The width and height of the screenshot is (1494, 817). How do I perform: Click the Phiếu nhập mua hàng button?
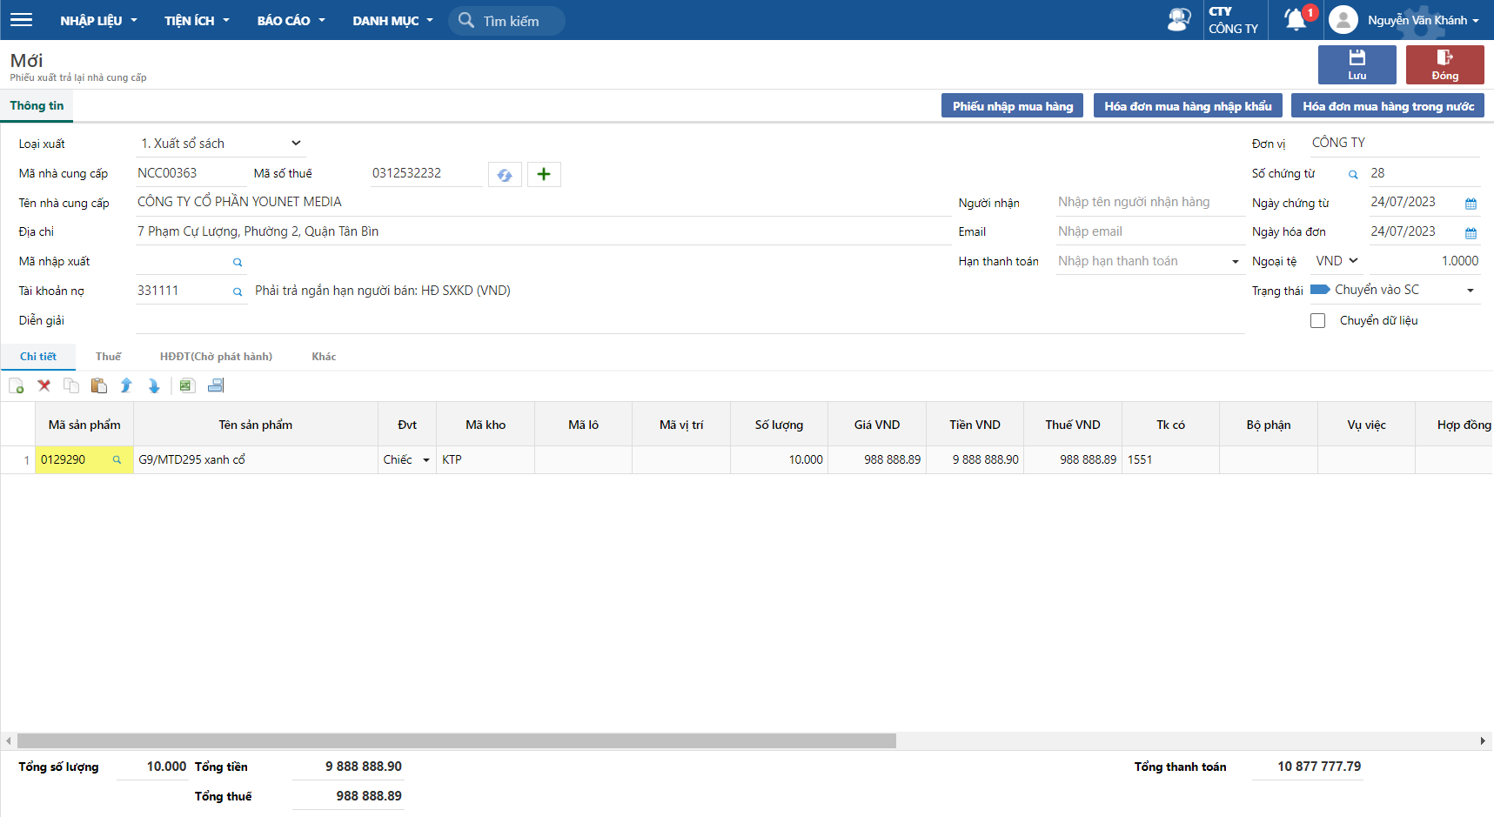click(x=1012, y=106)
